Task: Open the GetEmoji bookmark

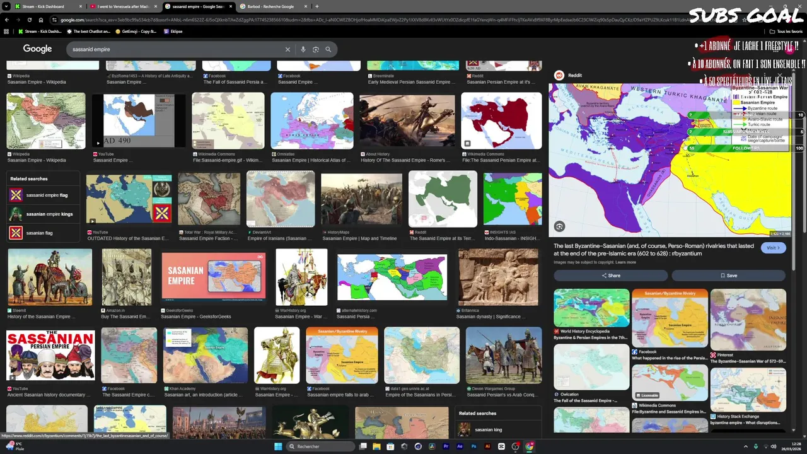Action: point(136,31)
